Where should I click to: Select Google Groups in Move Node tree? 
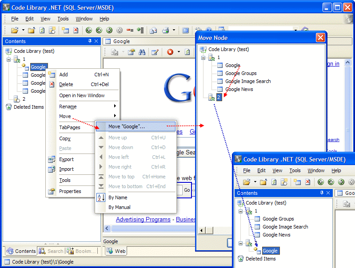coord(241,73)
